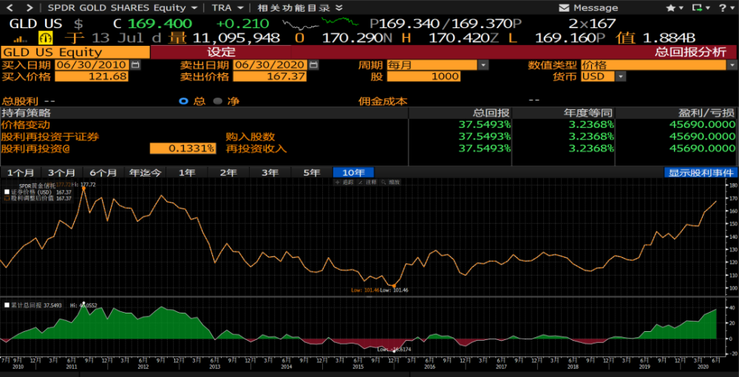Select the 6个月 range tab
739x377 pixels.
(x=103, y=172)
